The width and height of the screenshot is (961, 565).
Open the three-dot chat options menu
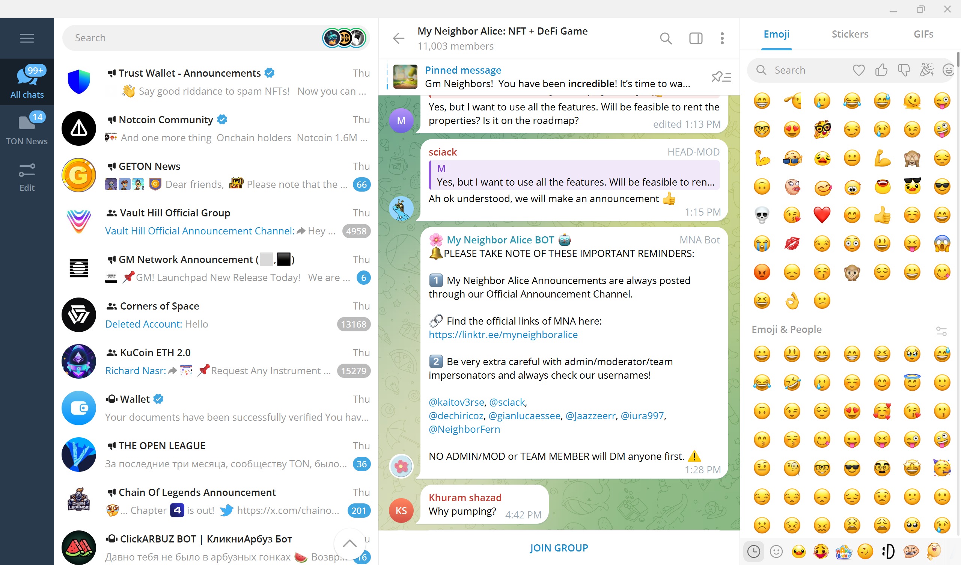click(x=722, y=38)
